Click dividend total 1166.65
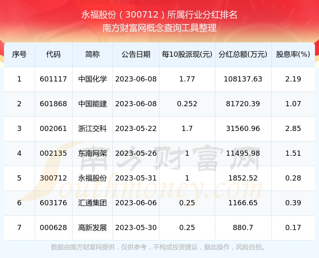Screen dimensions: 319x258 [243, 203]
